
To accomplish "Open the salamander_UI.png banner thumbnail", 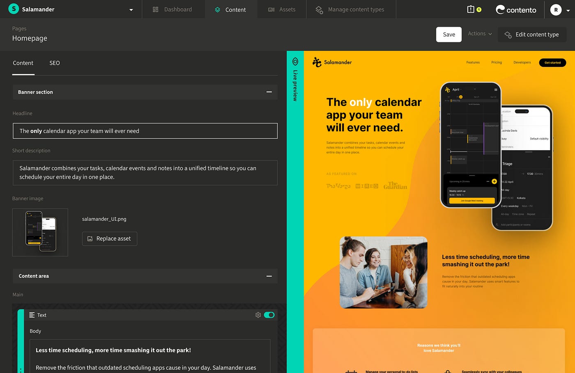I will (x=40, y=232).
